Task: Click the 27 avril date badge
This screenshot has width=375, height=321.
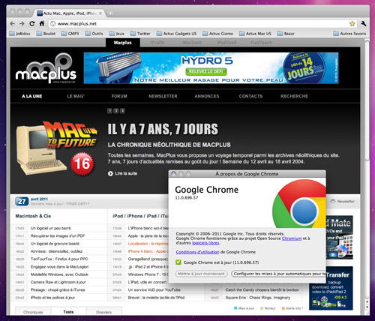Action: coord(22,202)
